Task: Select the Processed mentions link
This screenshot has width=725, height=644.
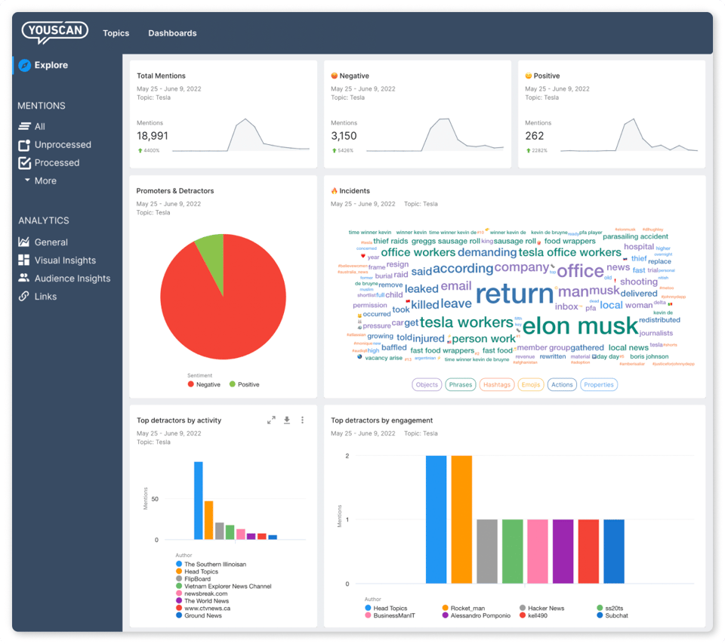Action: pos(57,163)
